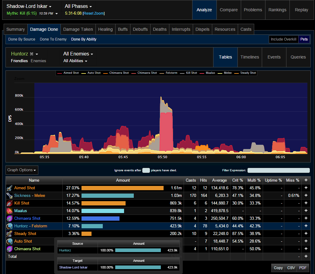
Task: Expand the Huntorz Felstorm row plus icon
Action: [x=306, y=226]
